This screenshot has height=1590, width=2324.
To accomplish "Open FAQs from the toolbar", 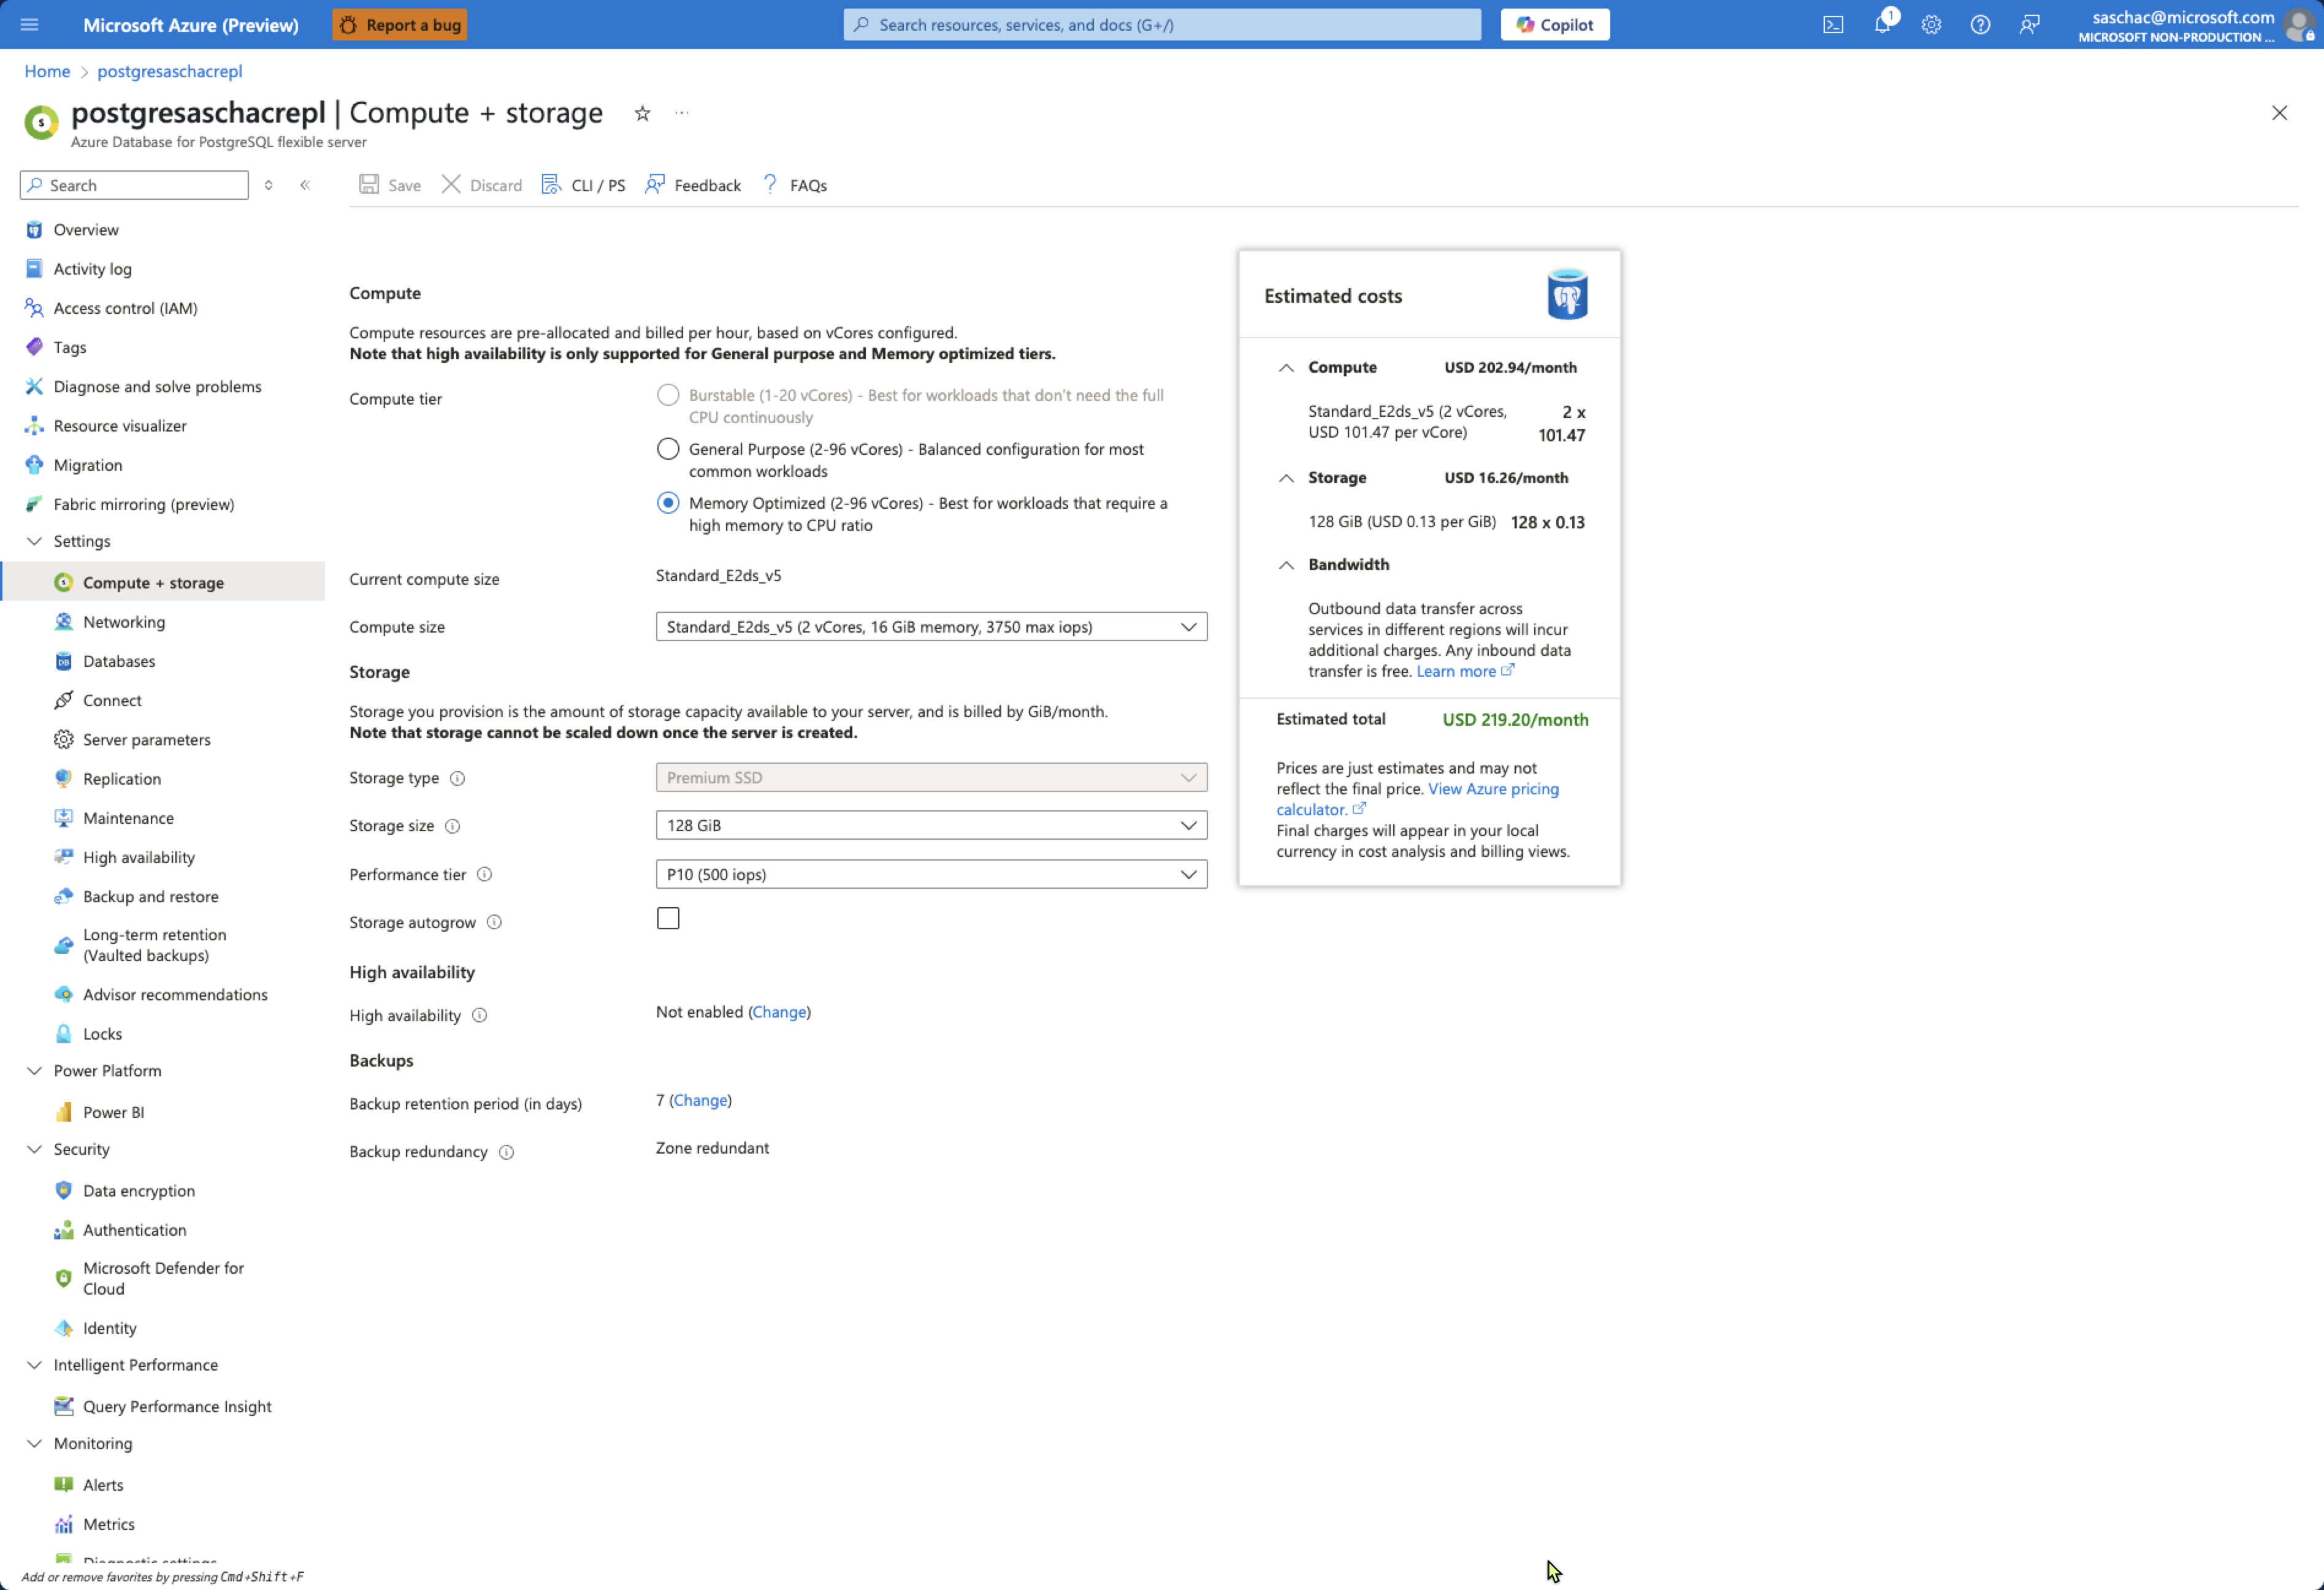I will [795, 185].
